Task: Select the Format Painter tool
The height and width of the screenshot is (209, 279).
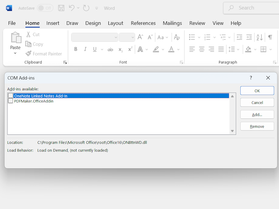Action: [44, 54]
